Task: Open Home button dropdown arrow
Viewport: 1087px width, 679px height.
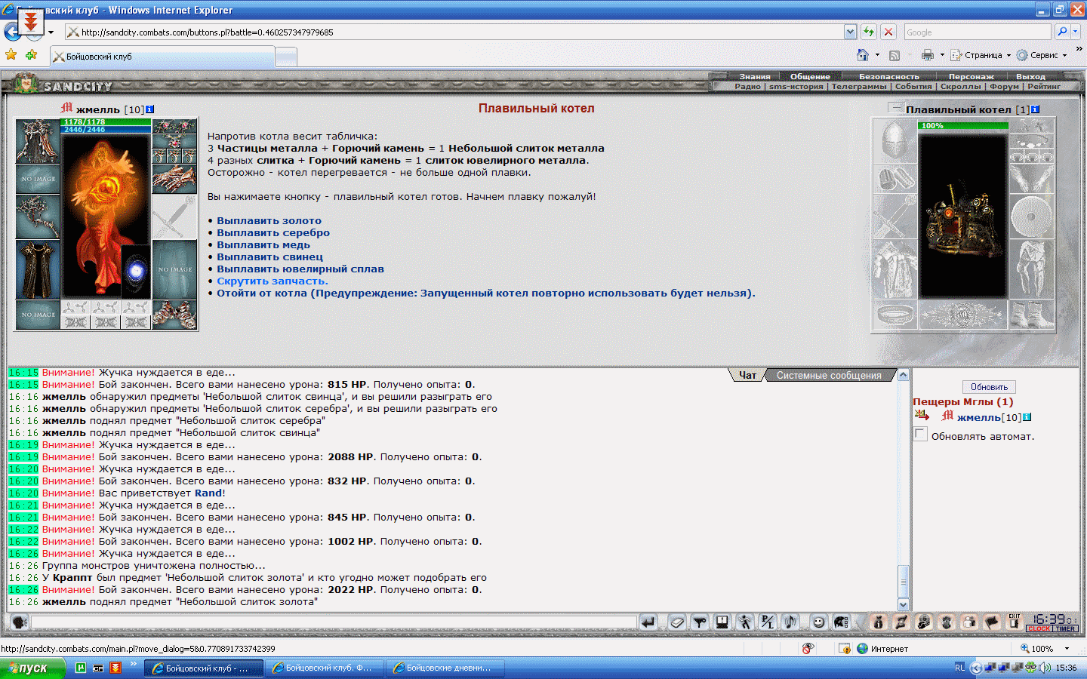Action: point(877,55)
